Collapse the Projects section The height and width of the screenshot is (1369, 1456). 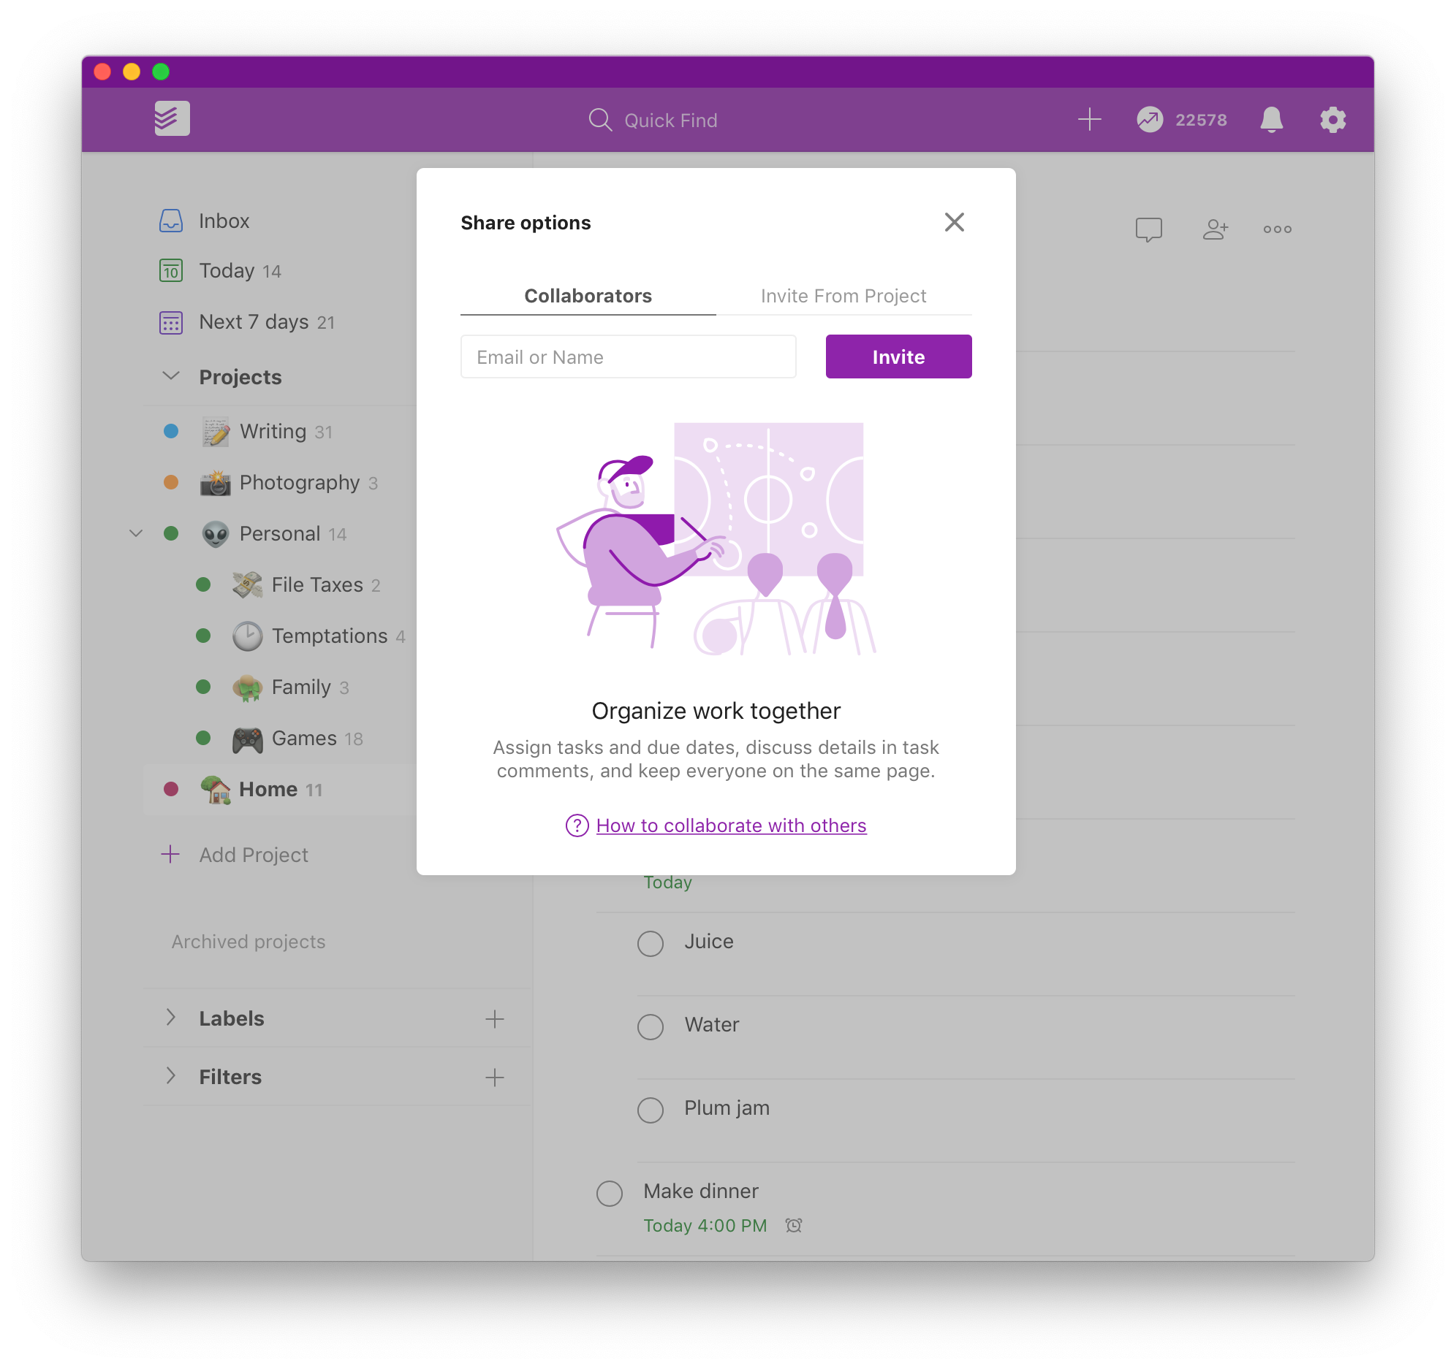pos(170,376)
